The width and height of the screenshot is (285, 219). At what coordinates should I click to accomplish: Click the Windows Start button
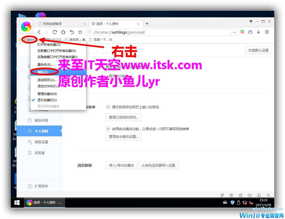17,203
